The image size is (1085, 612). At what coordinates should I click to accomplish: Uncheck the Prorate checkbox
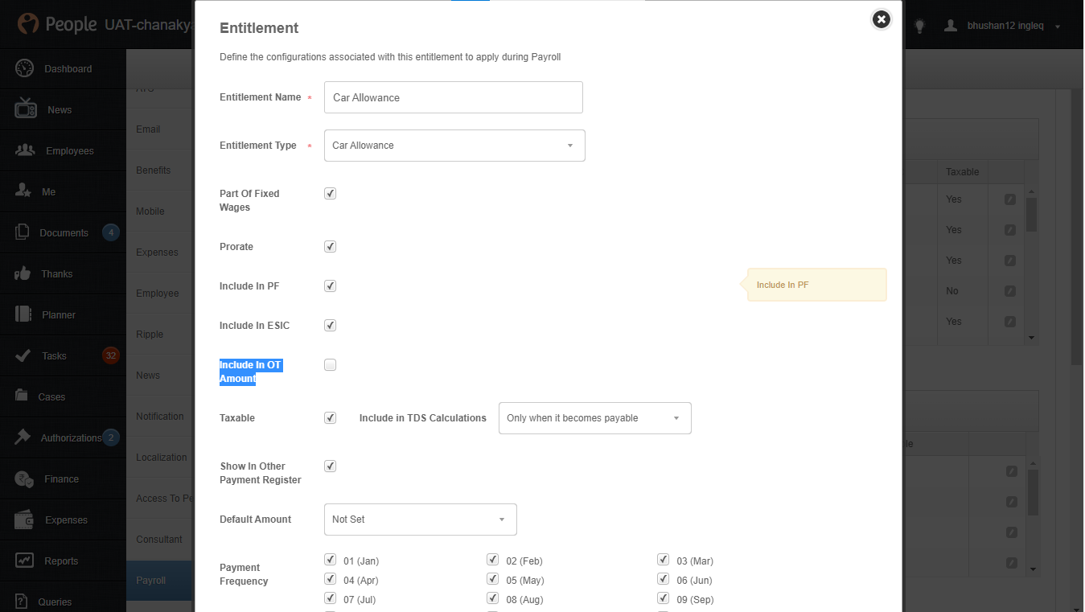(330, 247)
